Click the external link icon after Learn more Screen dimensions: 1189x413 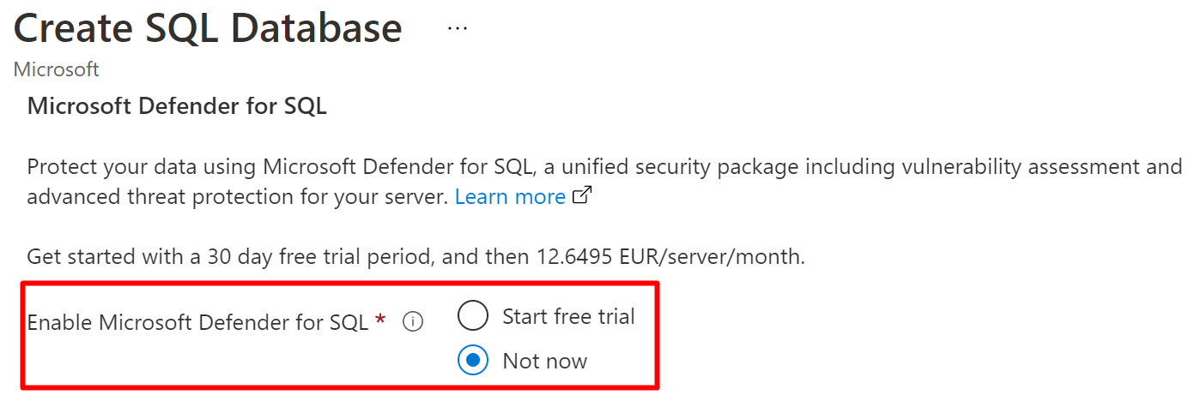[583, 196]
